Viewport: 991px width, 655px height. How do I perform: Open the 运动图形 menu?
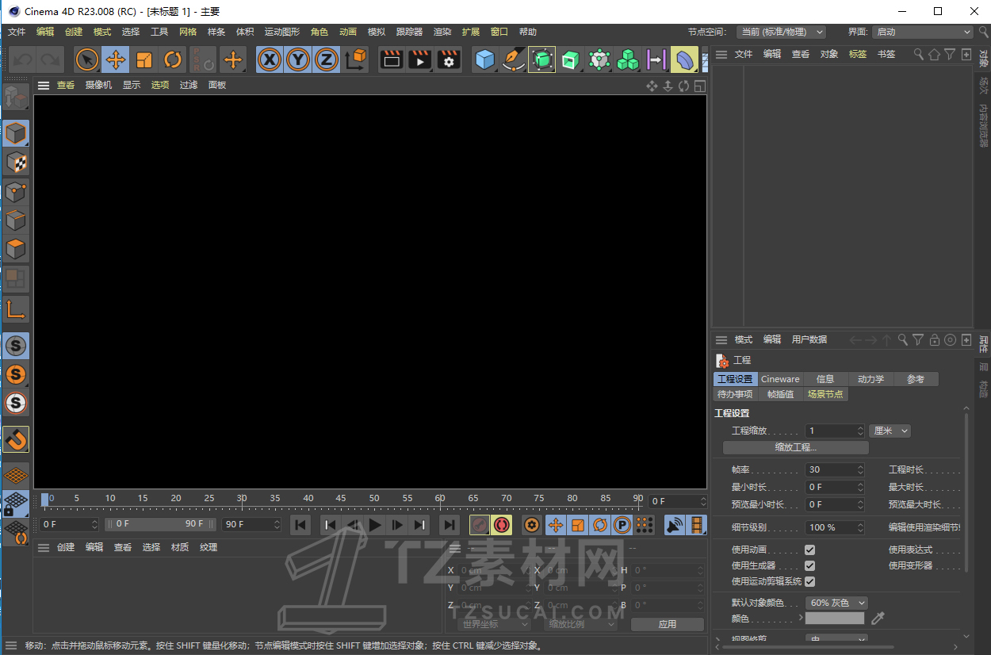click(x=282, y=32)
